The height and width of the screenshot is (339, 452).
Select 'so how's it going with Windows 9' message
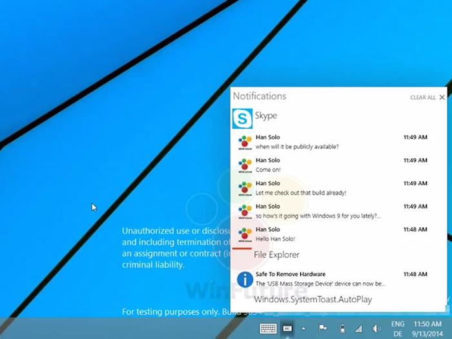(x=318, y=216)
